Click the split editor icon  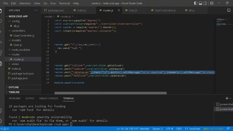click(x=229, y=10)
